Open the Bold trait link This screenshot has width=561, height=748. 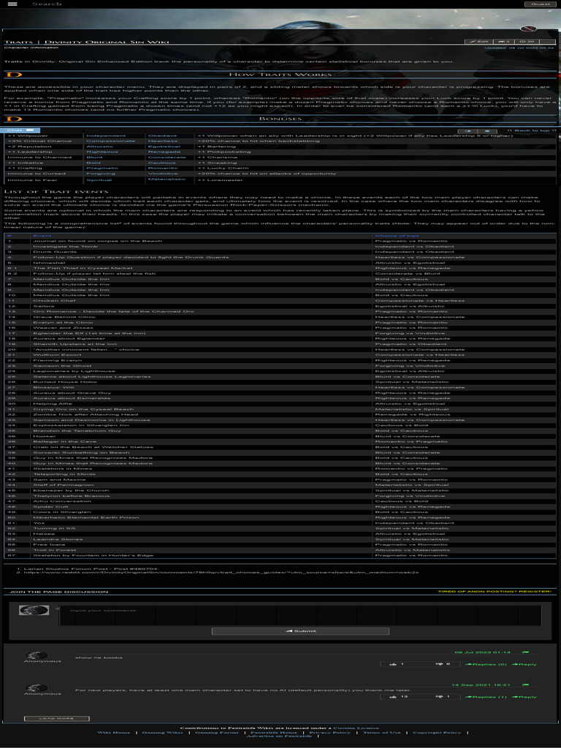click(93, 163)
